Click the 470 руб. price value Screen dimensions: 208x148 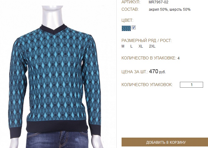[x=157, y=71]
